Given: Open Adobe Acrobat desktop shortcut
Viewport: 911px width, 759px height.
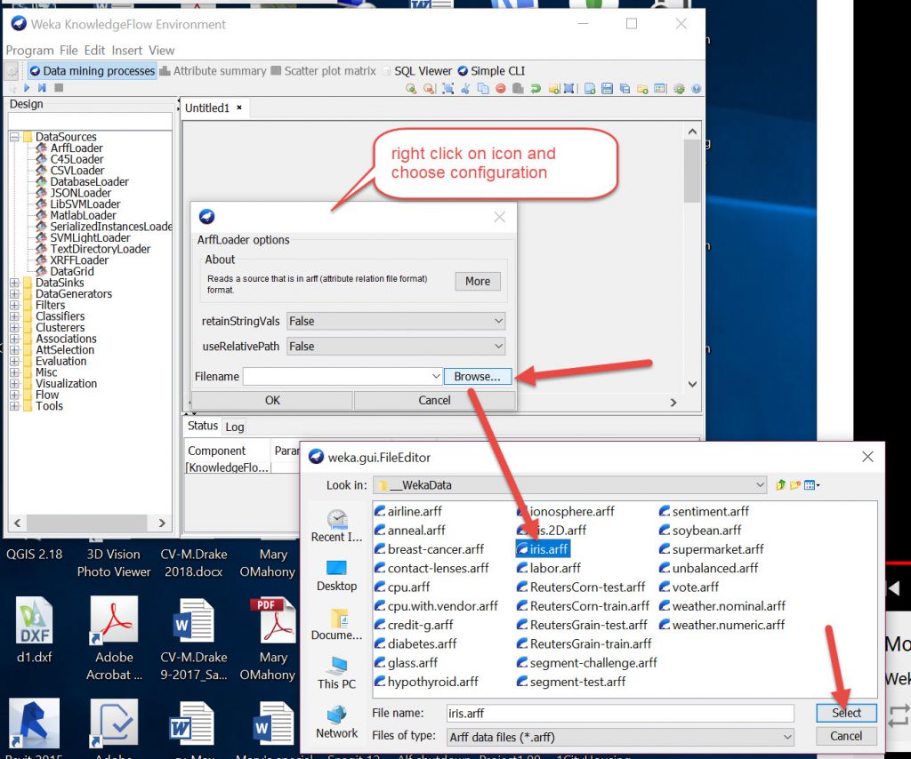Looking at the screenshot, I should click(114, 640).
